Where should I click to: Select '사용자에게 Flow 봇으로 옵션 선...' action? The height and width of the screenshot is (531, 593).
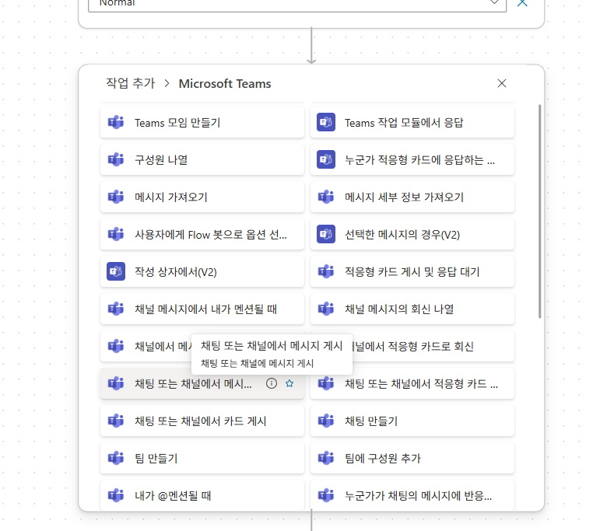[x=202, y=234]
